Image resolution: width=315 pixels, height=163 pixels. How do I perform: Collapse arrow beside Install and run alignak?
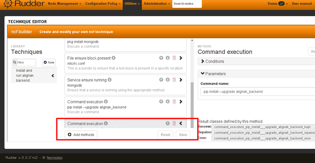[53, 75]
